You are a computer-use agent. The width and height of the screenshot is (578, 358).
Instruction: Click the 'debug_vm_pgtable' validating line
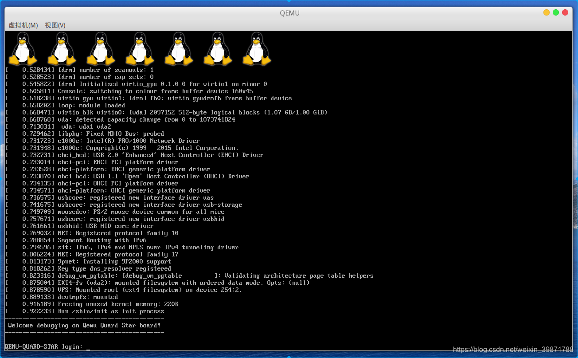click(x=189, y=275)
